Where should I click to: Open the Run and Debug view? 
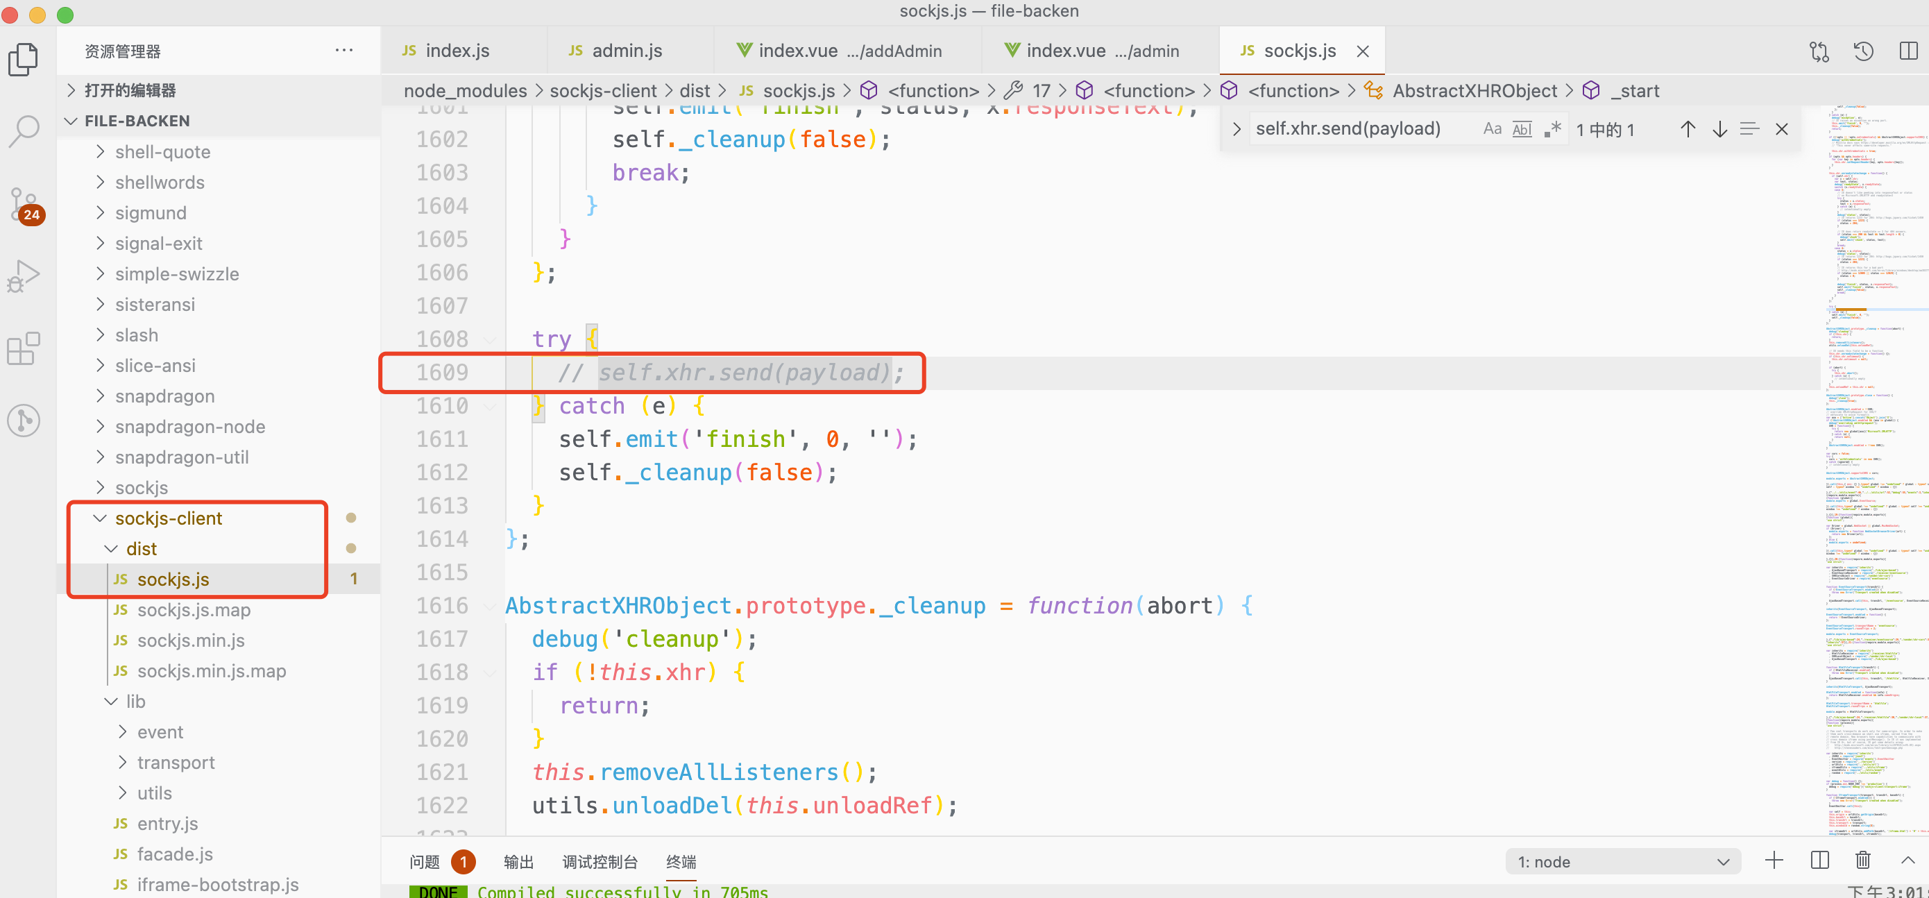[24, 276]
